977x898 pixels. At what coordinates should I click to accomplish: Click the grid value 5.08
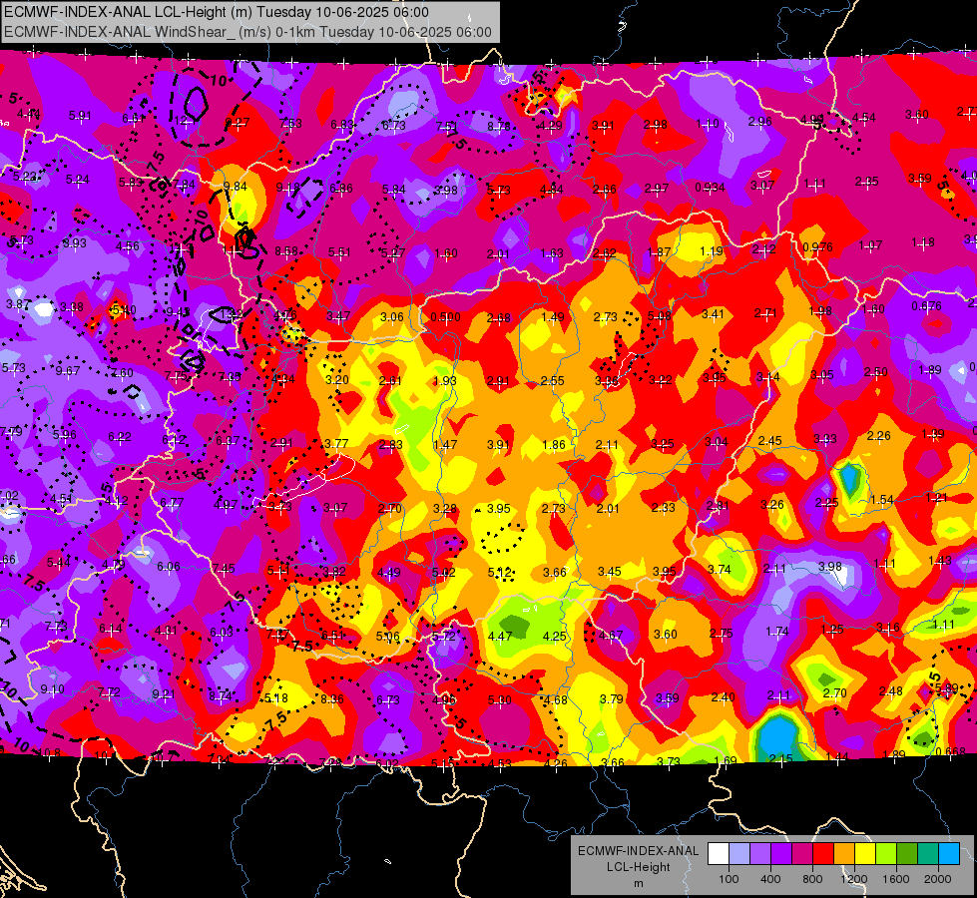pyautogui.click(x=660, y=316)
